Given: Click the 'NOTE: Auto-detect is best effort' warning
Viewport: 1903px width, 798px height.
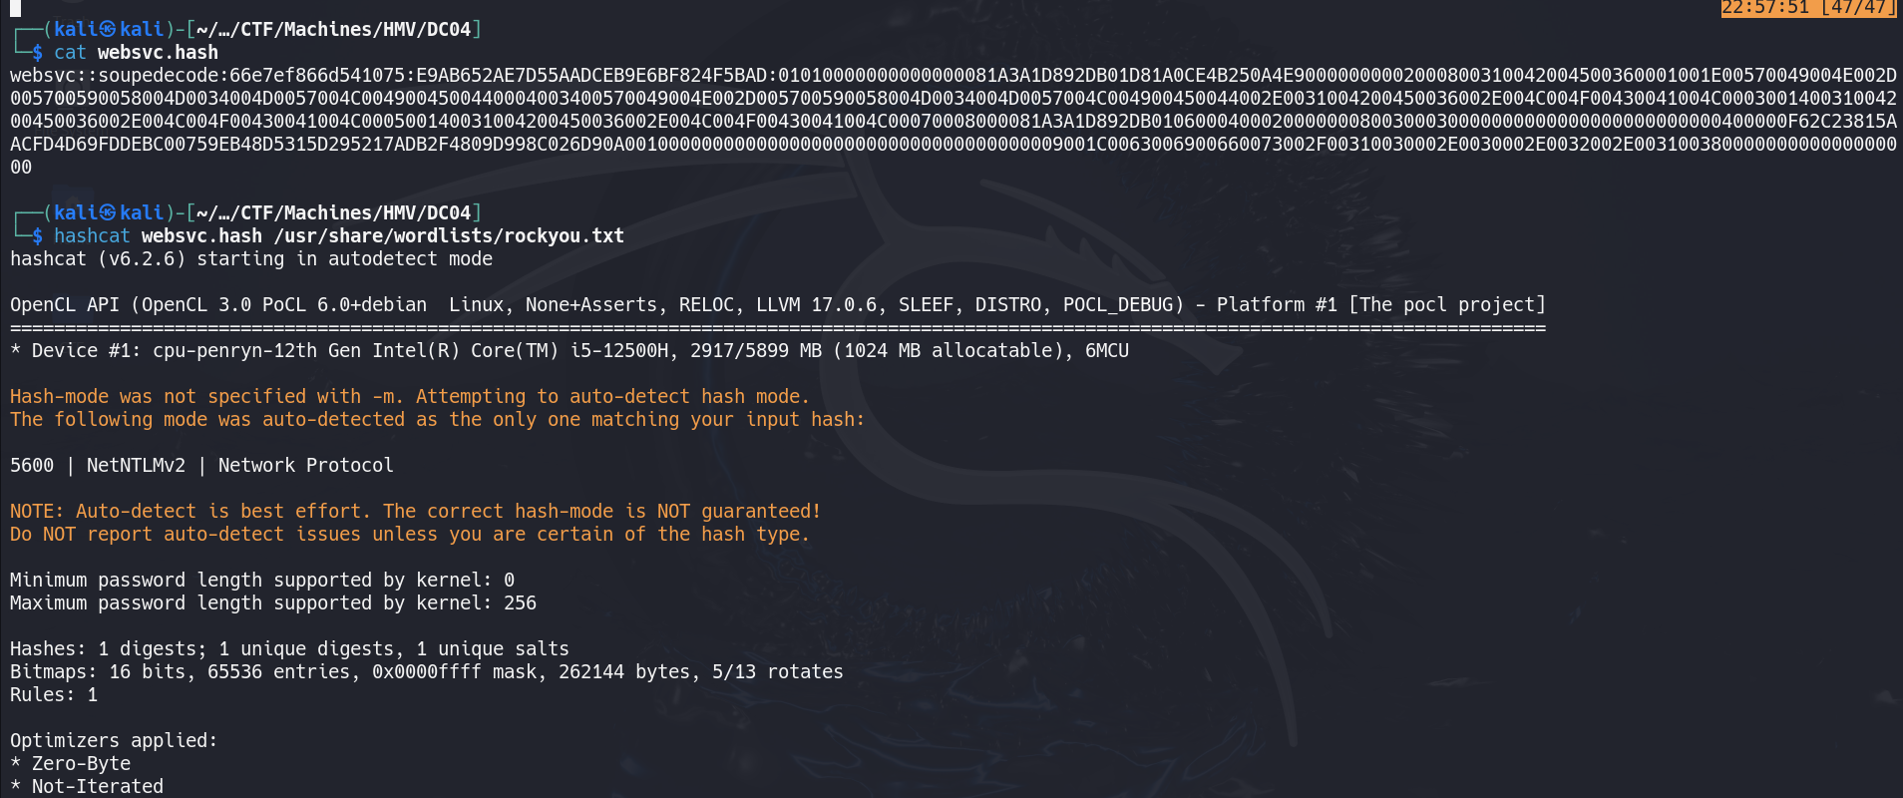Looking at the screenshot, I should [415, 511].
